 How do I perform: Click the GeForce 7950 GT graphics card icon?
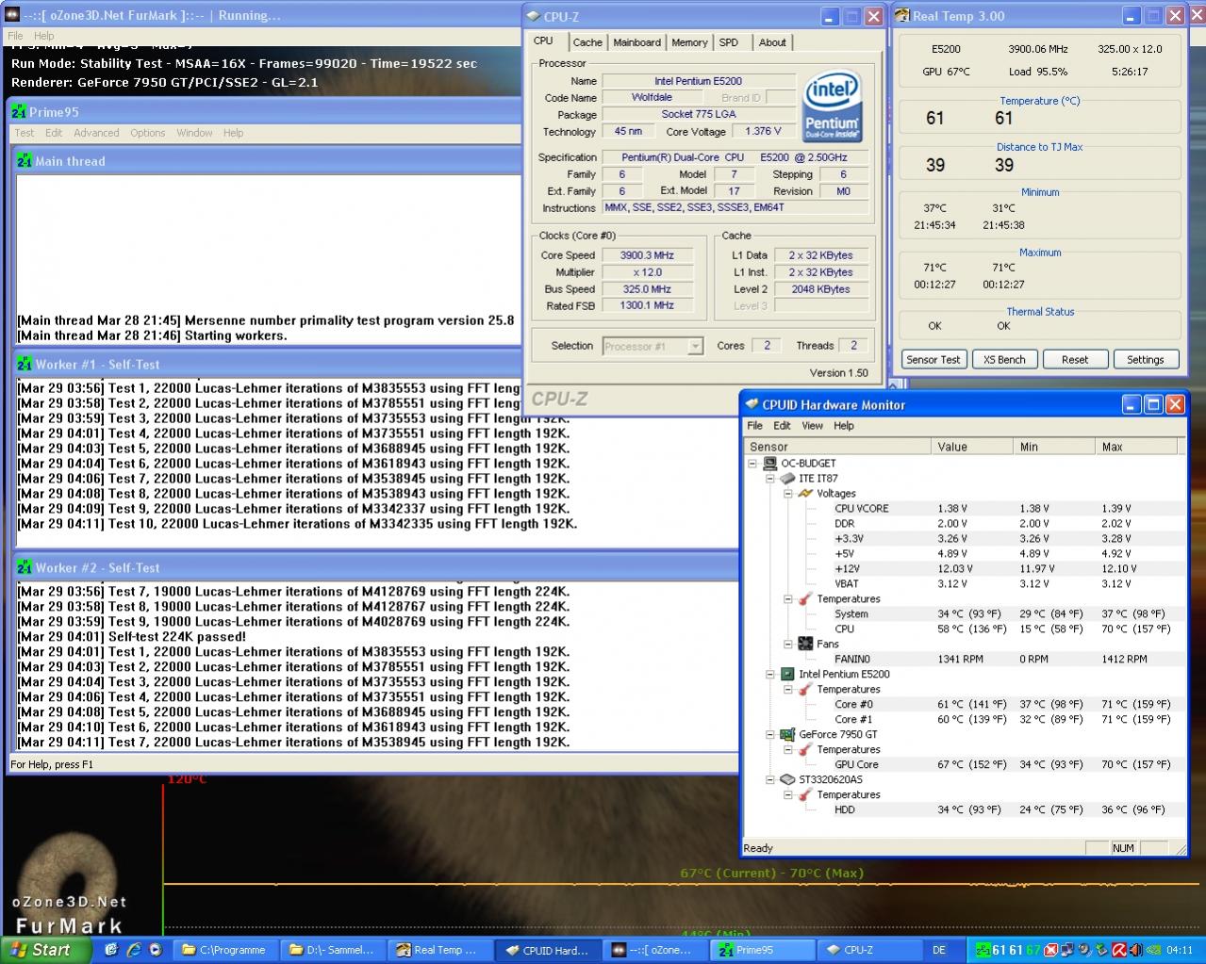(x=787, y=734)
